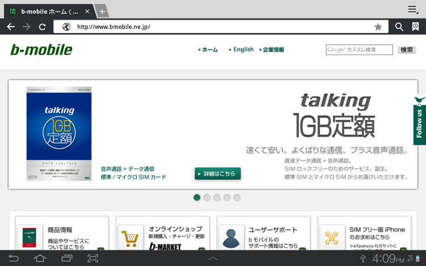Viewport: 426px width, 266px height.
Task: Select fifth carousel dot
Action: click(x=237, y=198)
